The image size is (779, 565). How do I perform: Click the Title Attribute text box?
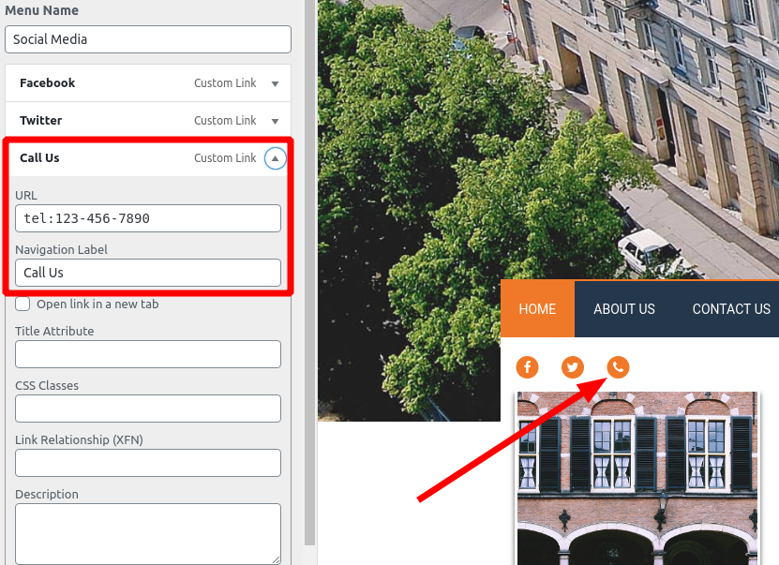(x=148, y=354)
